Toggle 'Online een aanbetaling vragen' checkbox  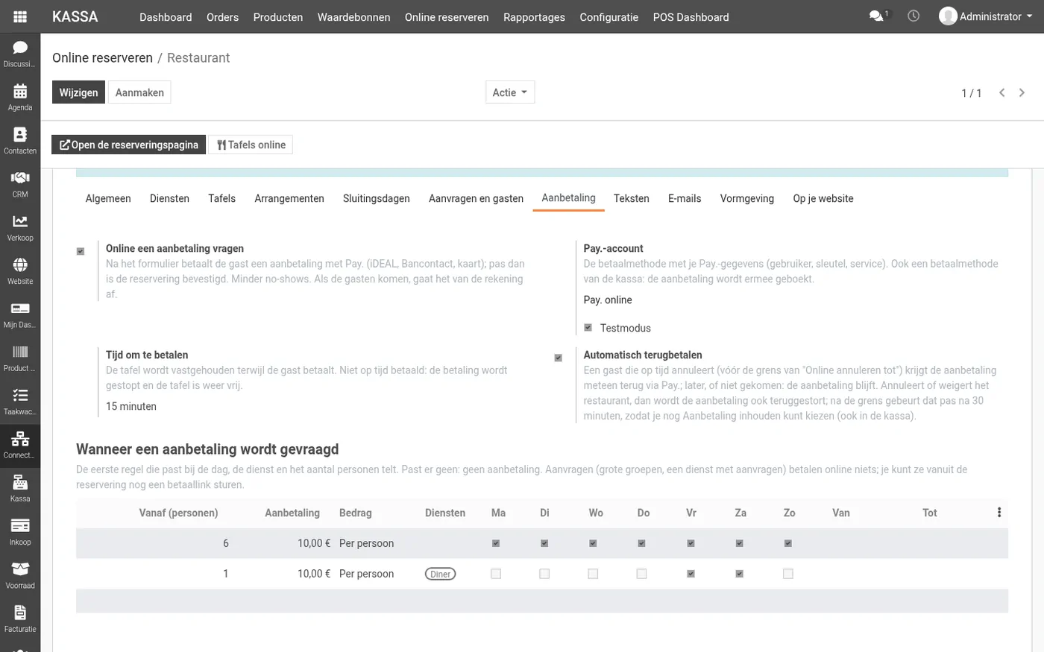coord(81,251)
